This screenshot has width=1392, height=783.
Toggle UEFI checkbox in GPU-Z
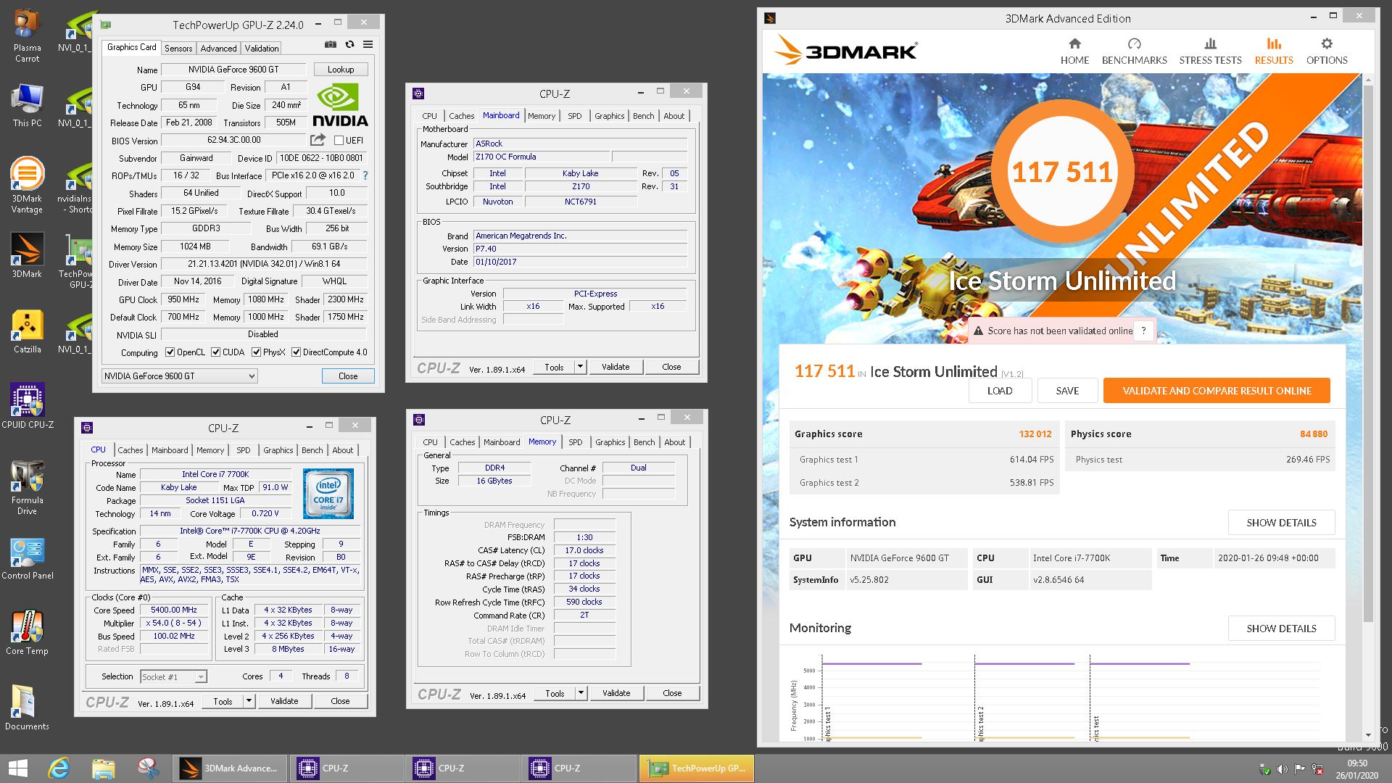339,141
